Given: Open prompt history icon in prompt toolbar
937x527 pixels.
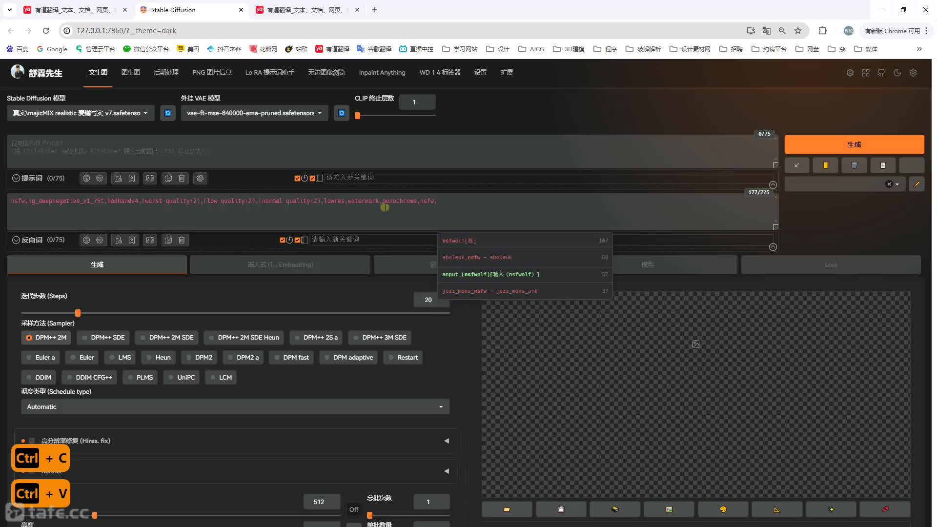Looking at the screenshot, I should pos(118,179).
